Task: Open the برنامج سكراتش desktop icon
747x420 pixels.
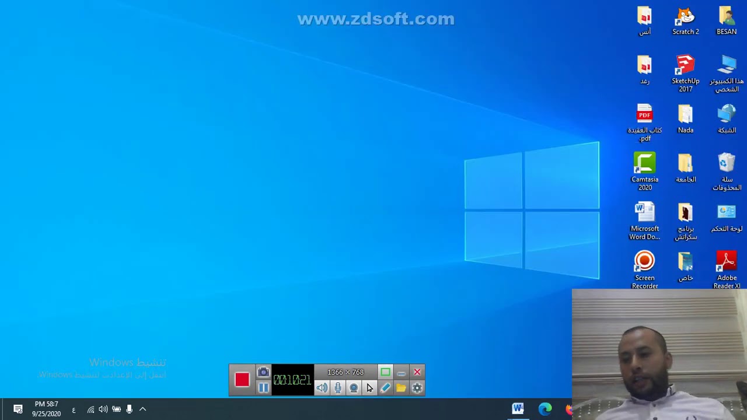Action: point(686,221)
